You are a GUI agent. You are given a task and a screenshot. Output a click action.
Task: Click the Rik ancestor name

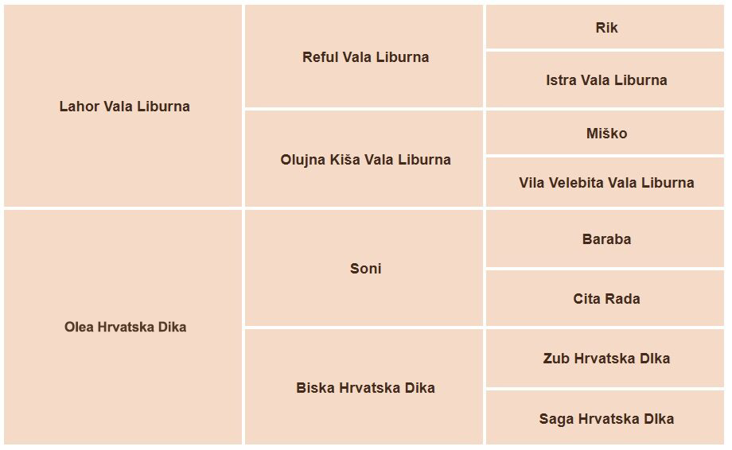tap(606, 28)
